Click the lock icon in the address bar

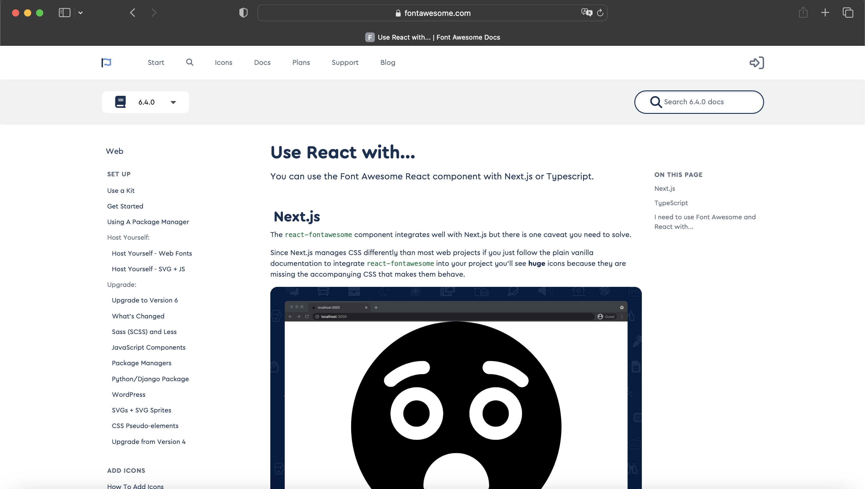[398, 13]
